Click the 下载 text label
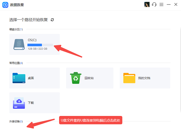Viewport: 181px width, 139px height. [x=31, y=103]
